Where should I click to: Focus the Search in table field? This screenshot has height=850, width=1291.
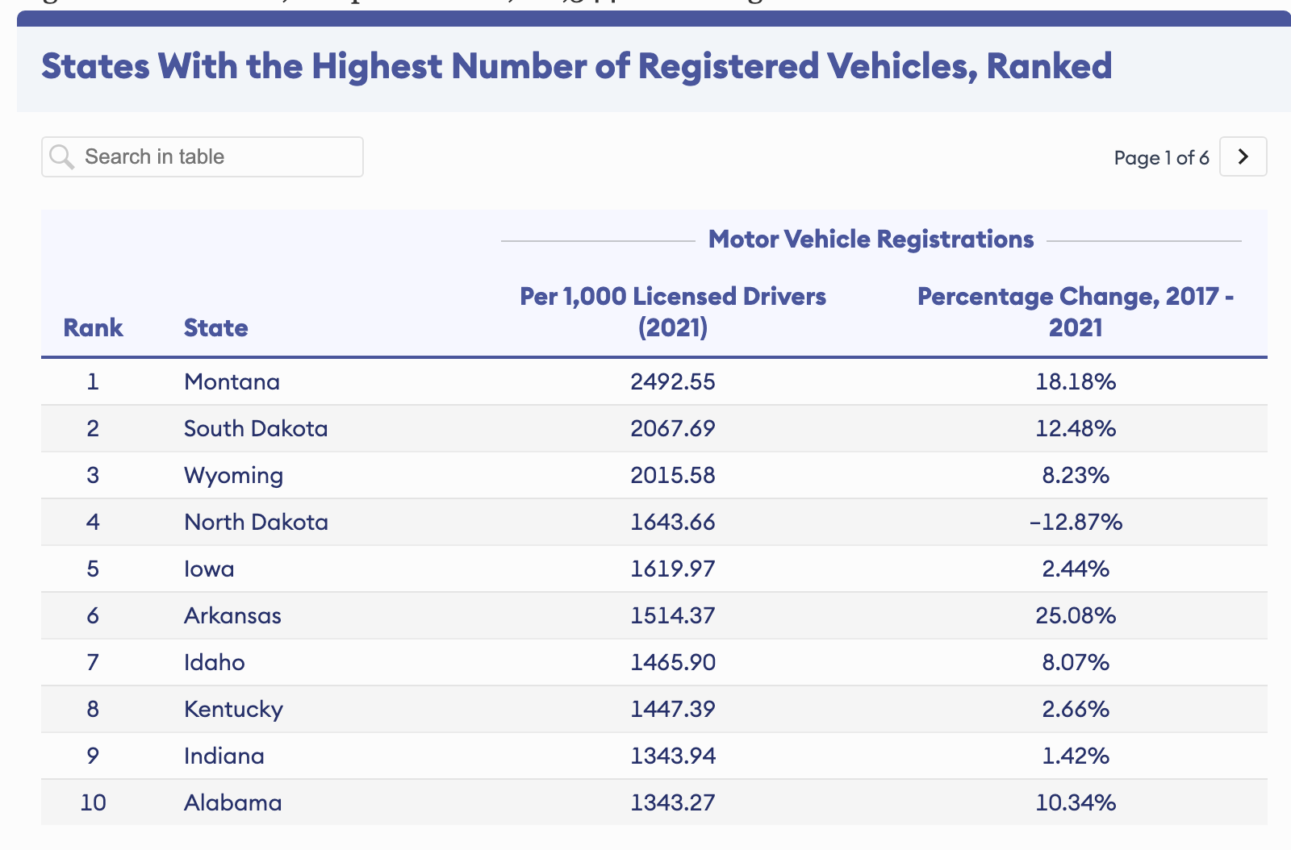[x=203, y=156]
